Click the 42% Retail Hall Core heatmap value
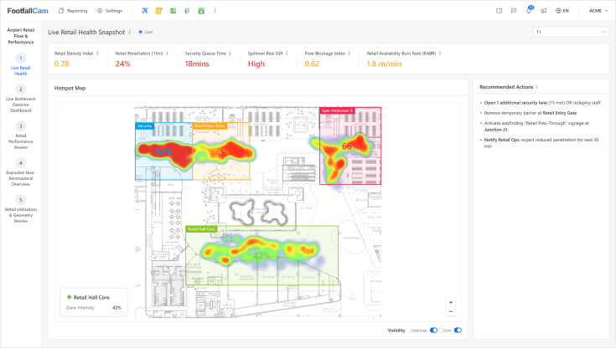This screenshot has width=616, height=348. click(261, 256)
